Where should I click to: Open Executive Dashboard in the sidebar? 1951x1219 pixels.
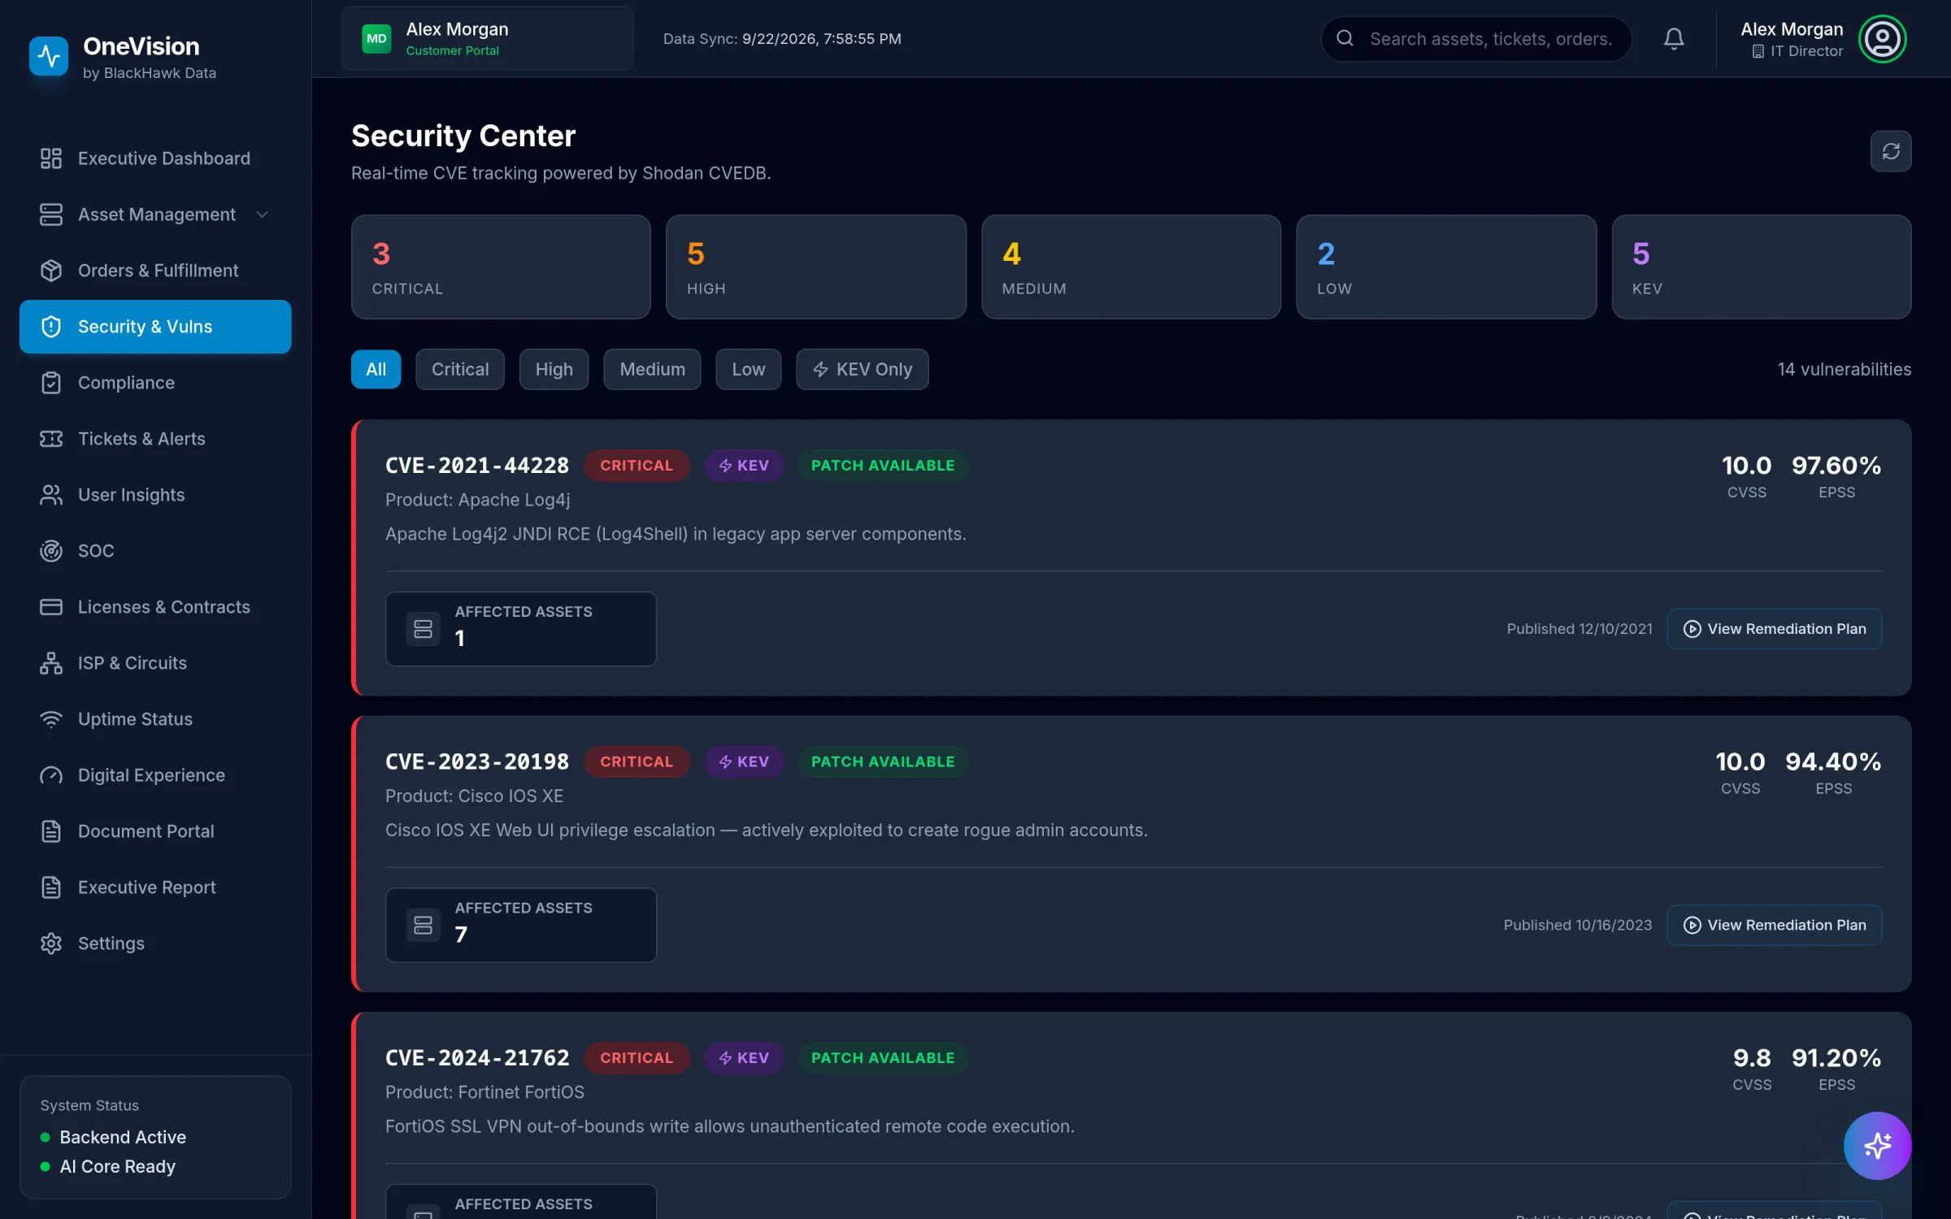pyautogui.click(x=155, y=158)
